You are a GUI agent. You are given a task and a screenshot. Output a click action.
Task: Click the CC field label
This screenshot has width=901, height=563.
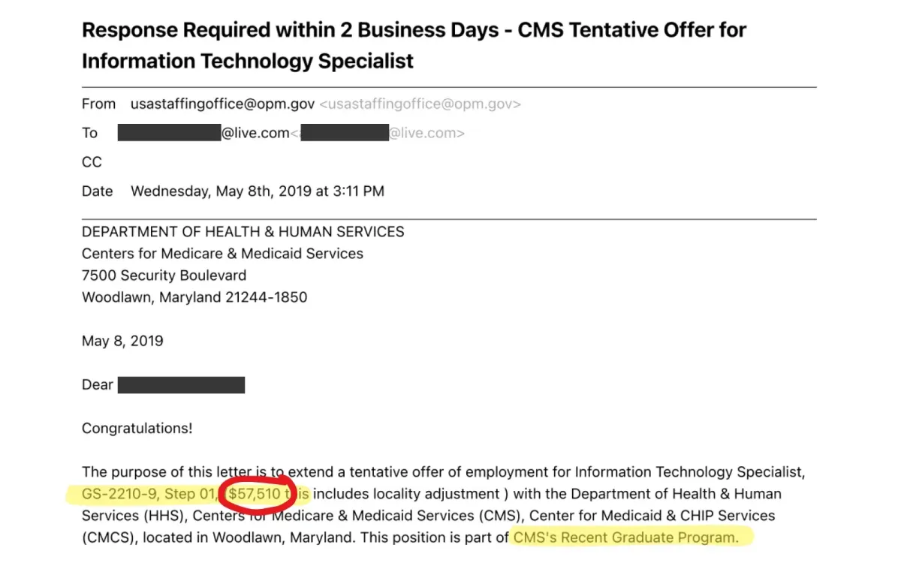[x=92, y=162]
